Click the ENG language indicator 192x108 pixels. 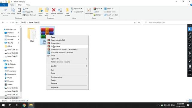[173, 105]
